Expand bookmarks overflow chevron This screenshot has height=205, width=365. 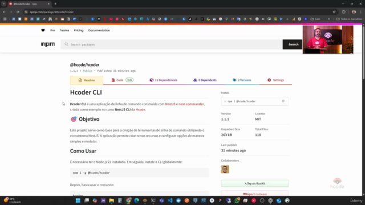[328, 19]
